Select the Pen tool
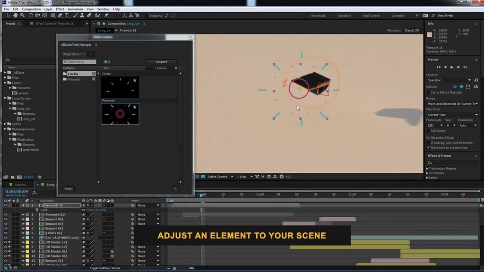The height and width of the screenshot is (272, 484). 60,16
